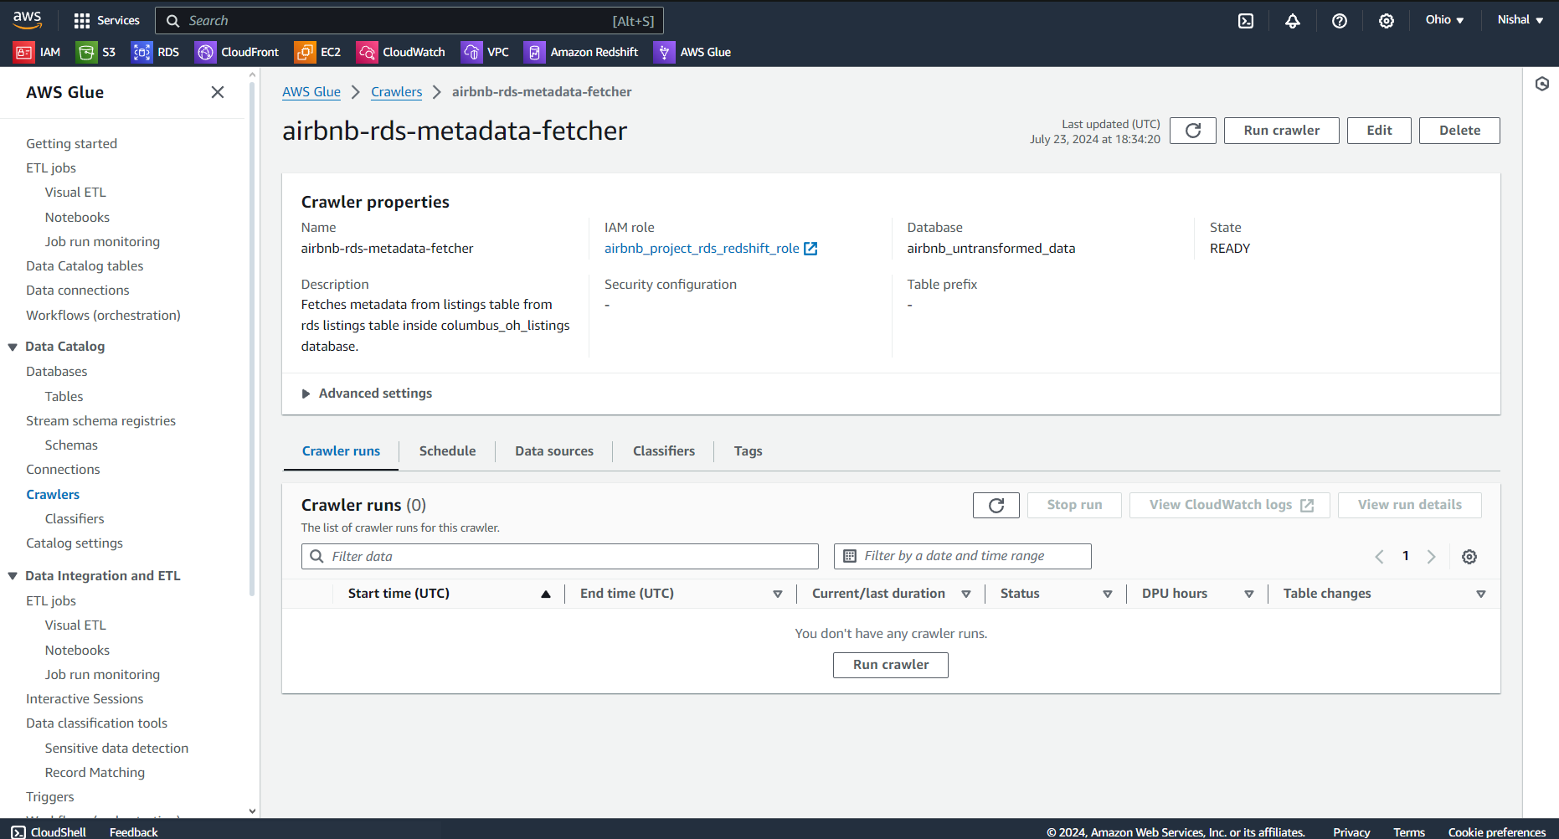Switch to the Data sources tab
Image resolution: width=1559 pixels, height=839 pixels.
(x=554, y=451)
